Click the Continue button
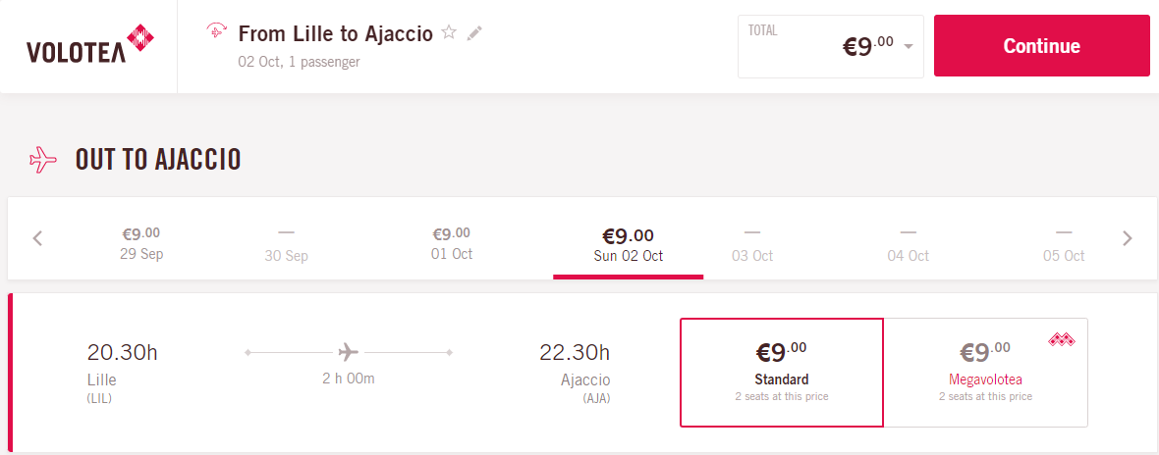 [1041, 46]
